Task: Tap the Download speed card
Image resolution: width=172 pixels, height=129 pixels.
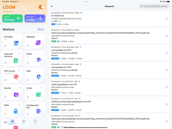Action: pos(35,18)
